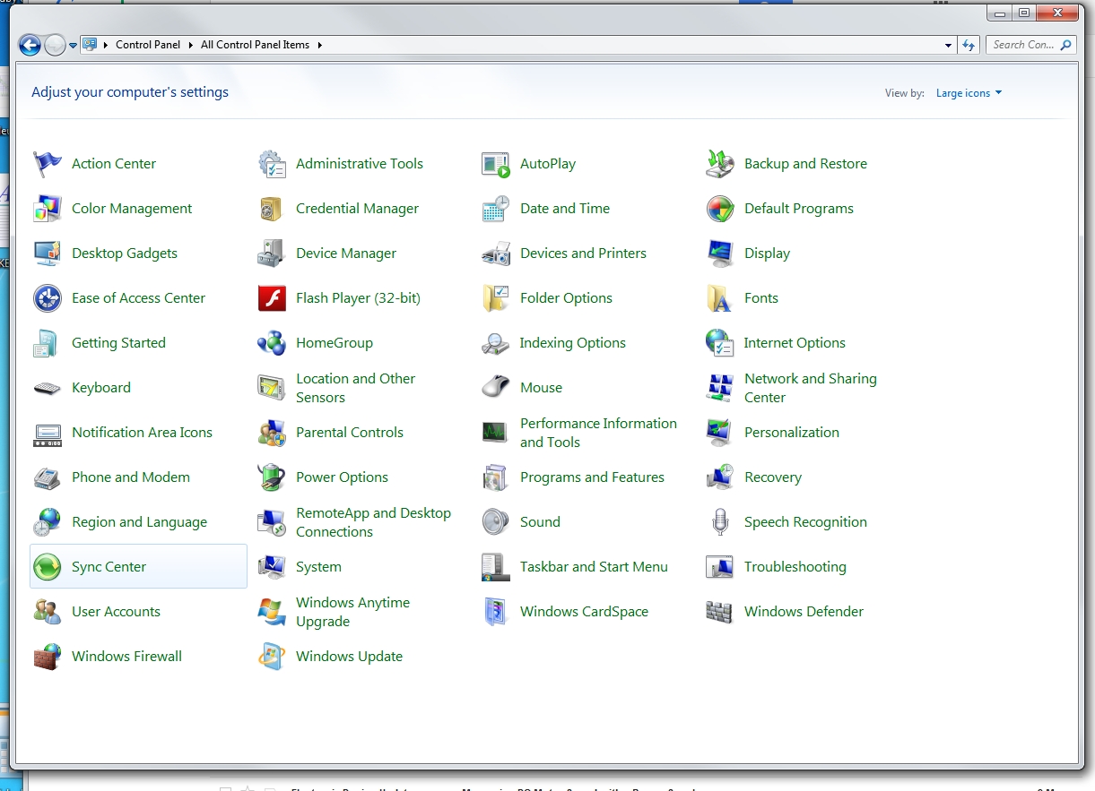Image resolution: width=1095 pixels, height=791 pixels.
Task: Select the All Control Panel Items breadcrumb
Action: (x=255, y=45)
